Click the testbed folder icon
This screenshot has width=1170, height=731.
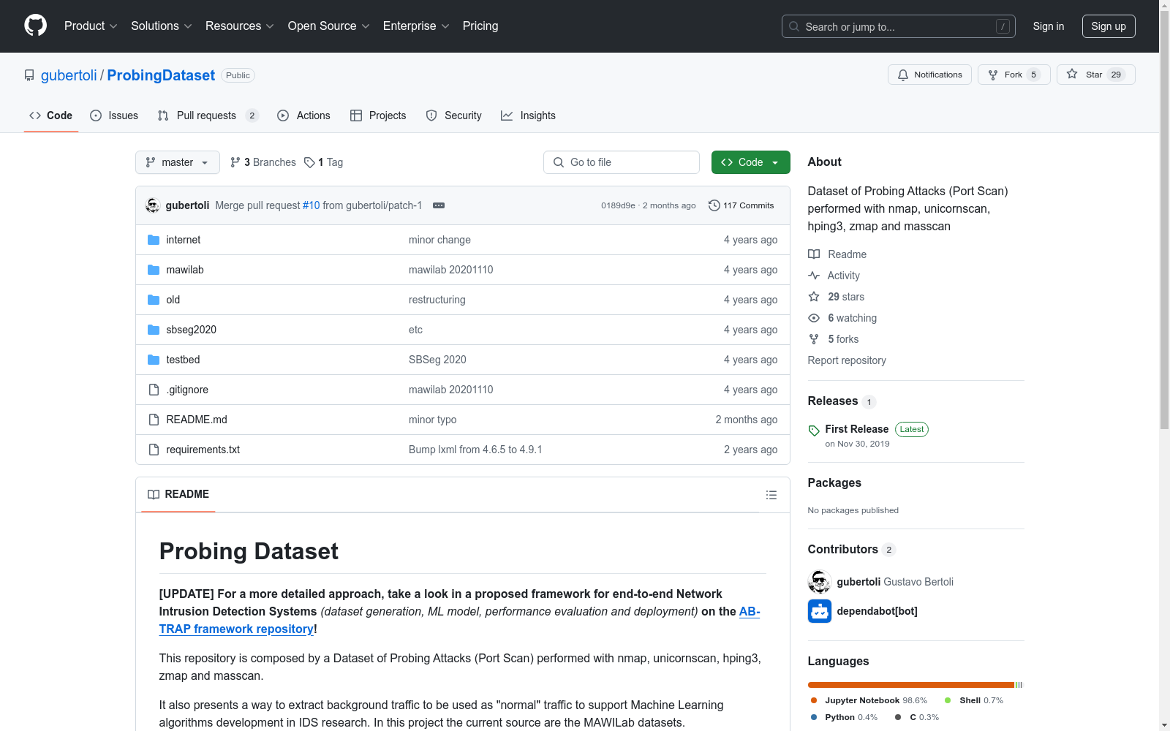154,360
